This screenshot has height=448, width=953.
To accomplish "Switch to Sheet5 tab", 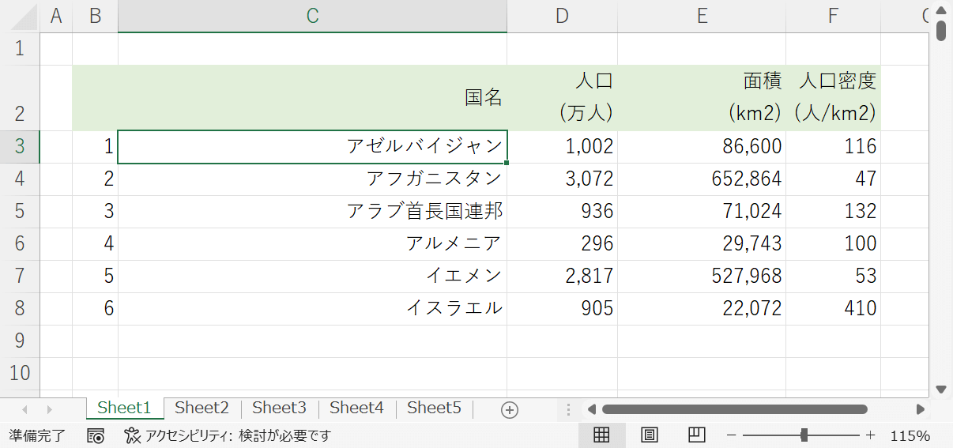I will pos(434,408).
